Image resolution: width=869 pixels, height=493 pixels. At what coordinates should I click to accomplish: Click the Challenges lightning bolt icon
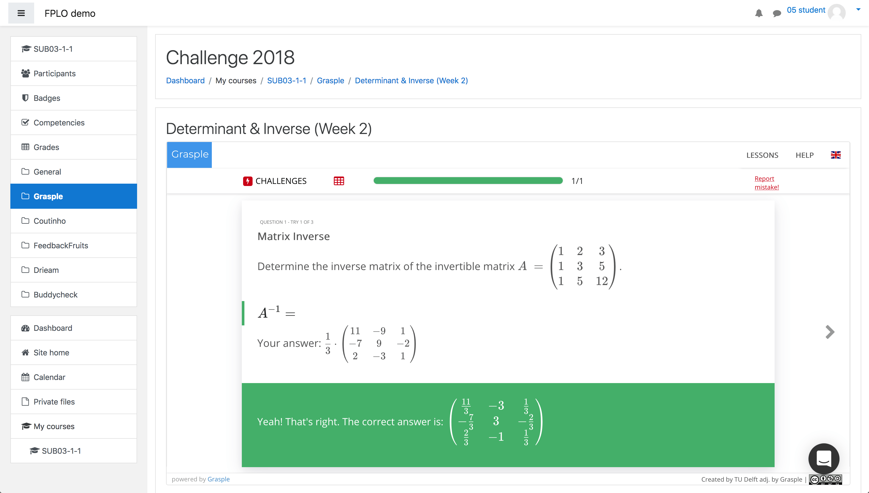coord(248,181)
